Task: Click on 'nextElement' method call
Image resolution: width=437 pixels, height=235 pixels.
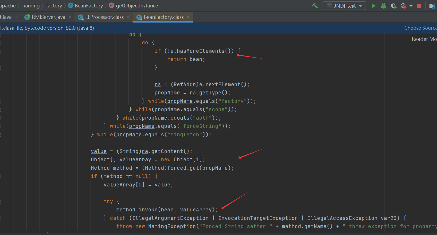Action: coord(223,84)
